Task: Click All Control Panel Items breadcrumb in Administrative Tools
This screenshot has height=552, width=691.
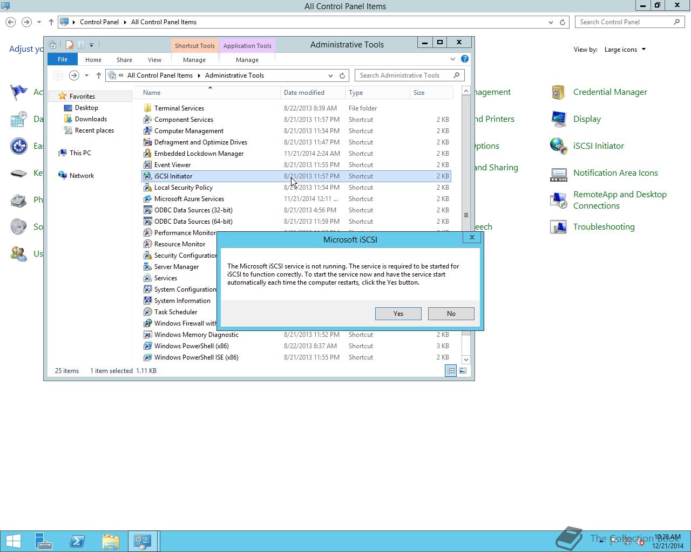Action: 160,75
